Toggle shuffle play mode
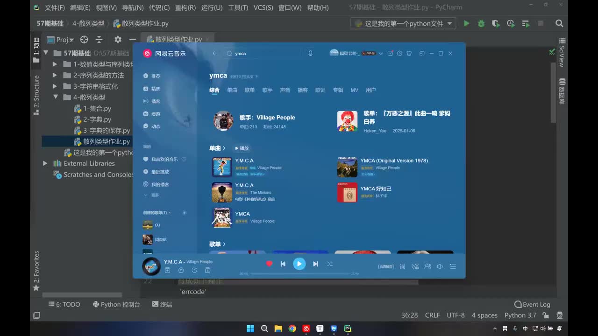Screen dimensions: 598x336 pyautogui.click(x=330, y=264)
